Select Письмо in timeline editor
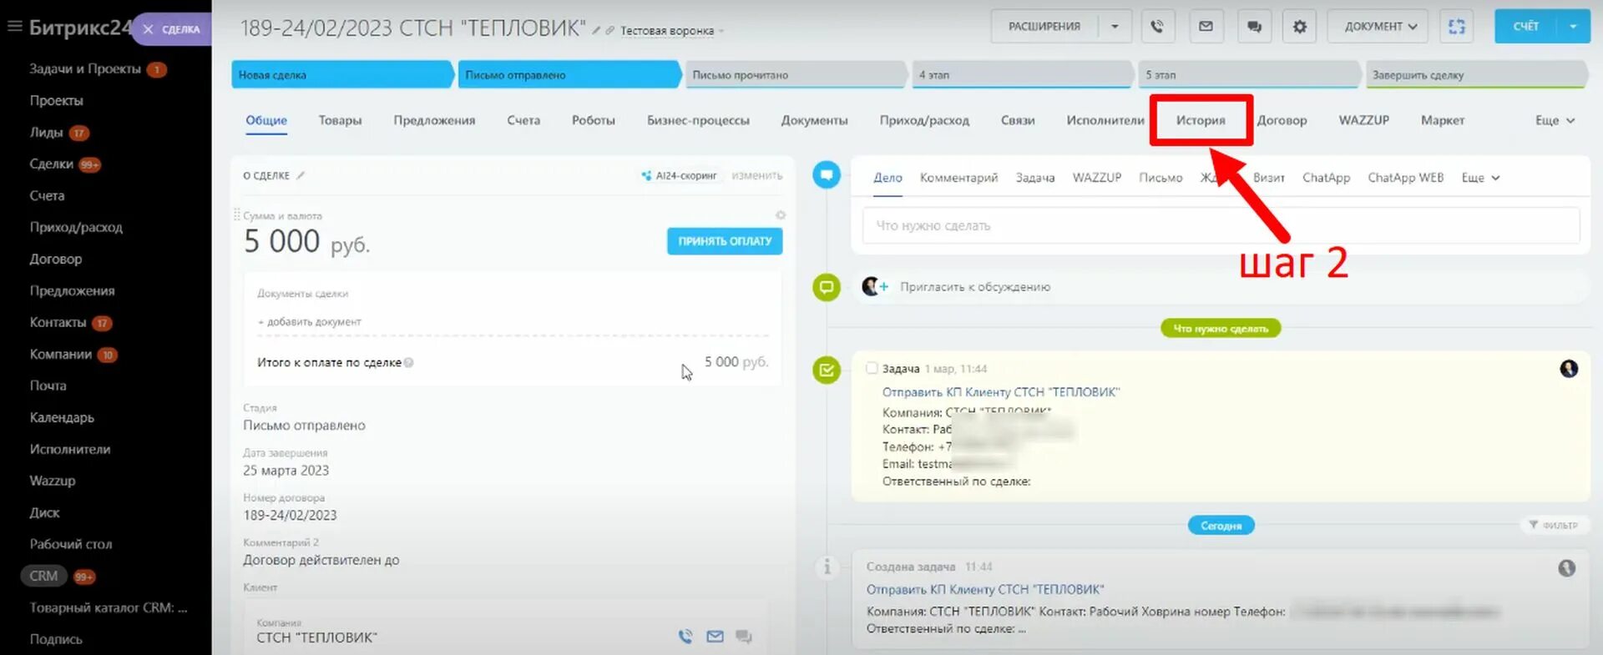Viewport: 1603px width, 655px height. tap(1161, 178)
